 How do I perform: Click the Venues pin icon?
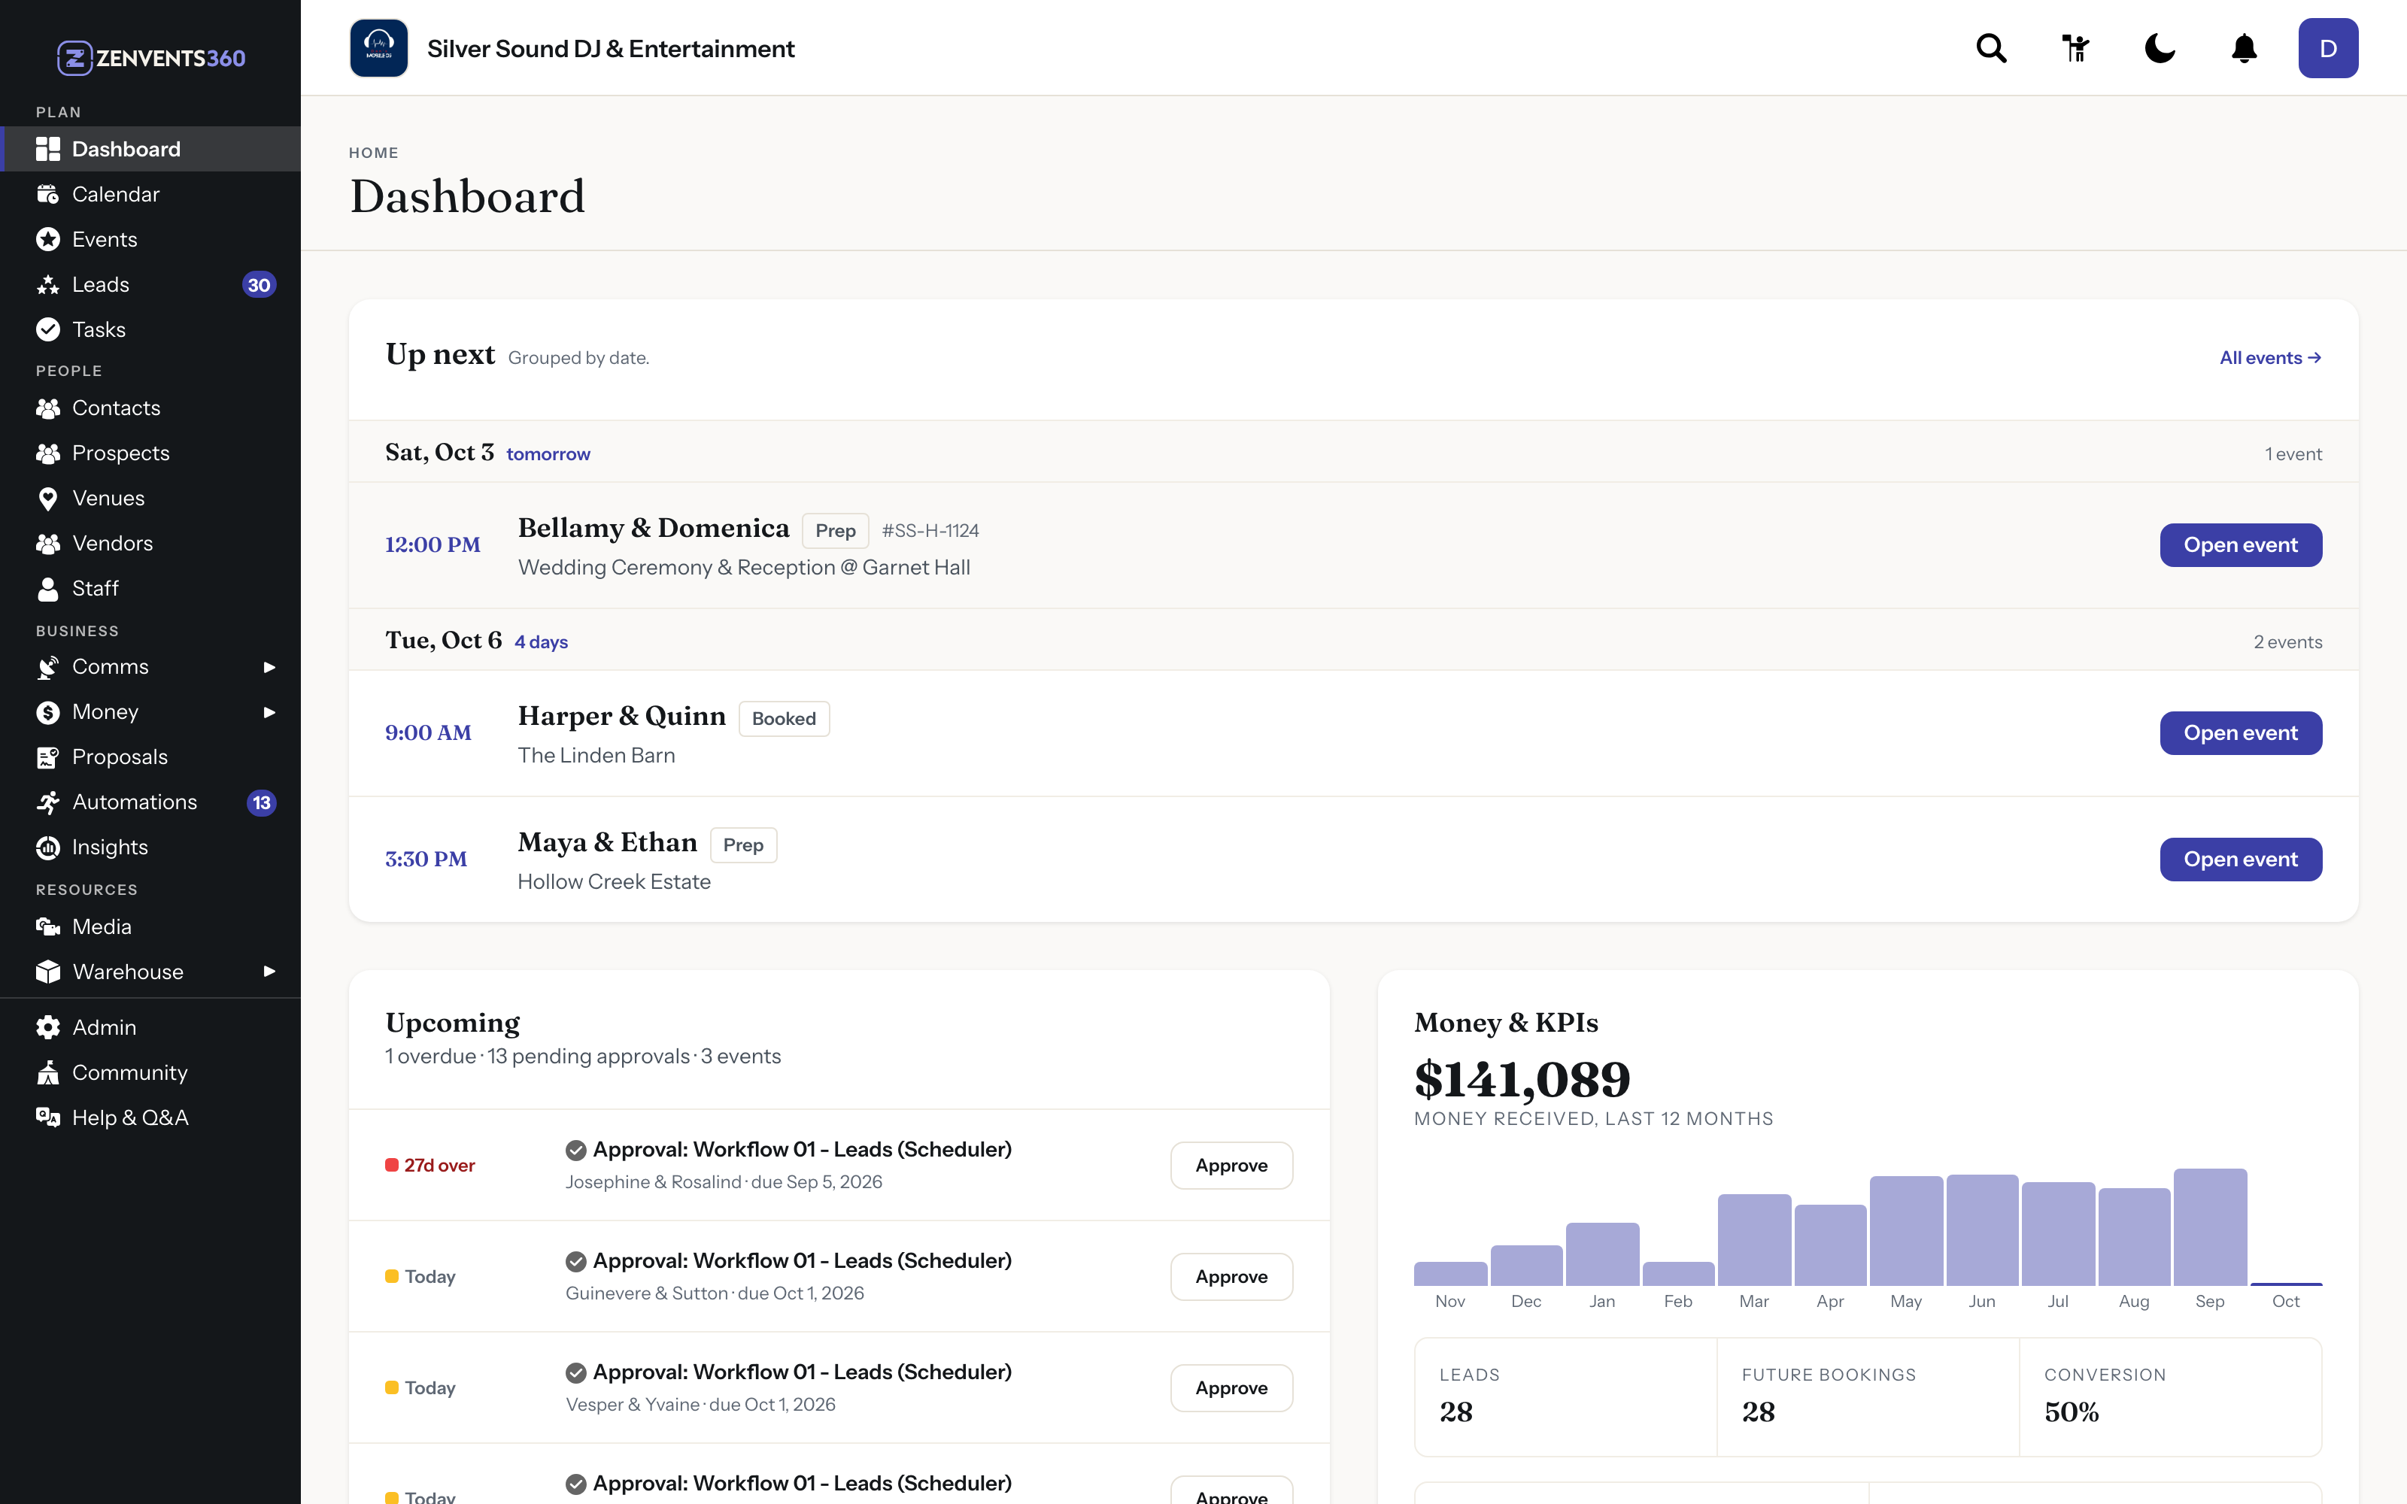[x=47, y=499]
